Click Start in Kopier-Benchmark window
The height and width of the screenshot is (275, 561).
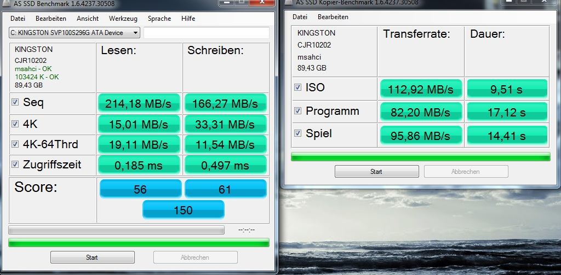pos(376,172)
